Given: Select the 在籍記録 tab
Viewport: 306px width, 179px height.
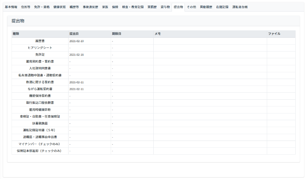Looking at the screenshot, I should pyautogui.click(x=222, y=7).
